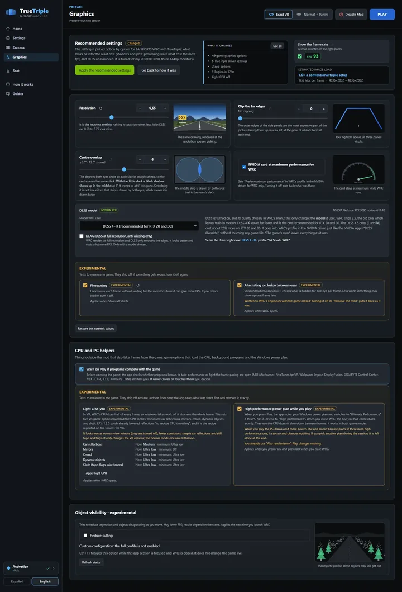Screen dimensions: 402x592
Task: Click Refresh status button
Action: (x=91, y=562)
